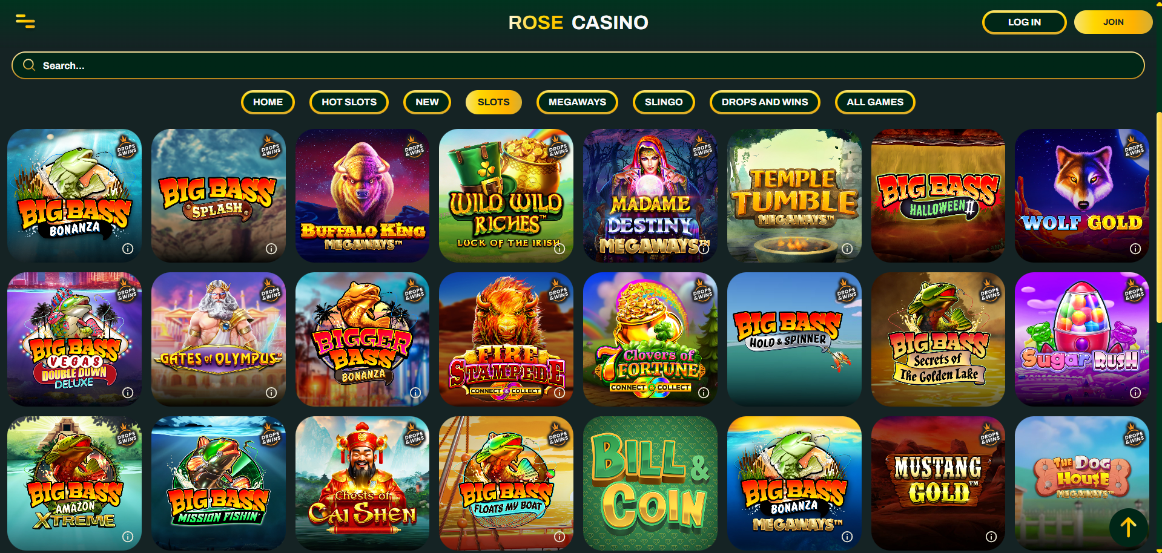Open the Buffalo King Megaways thumbnail

click(x=363, y=195)
